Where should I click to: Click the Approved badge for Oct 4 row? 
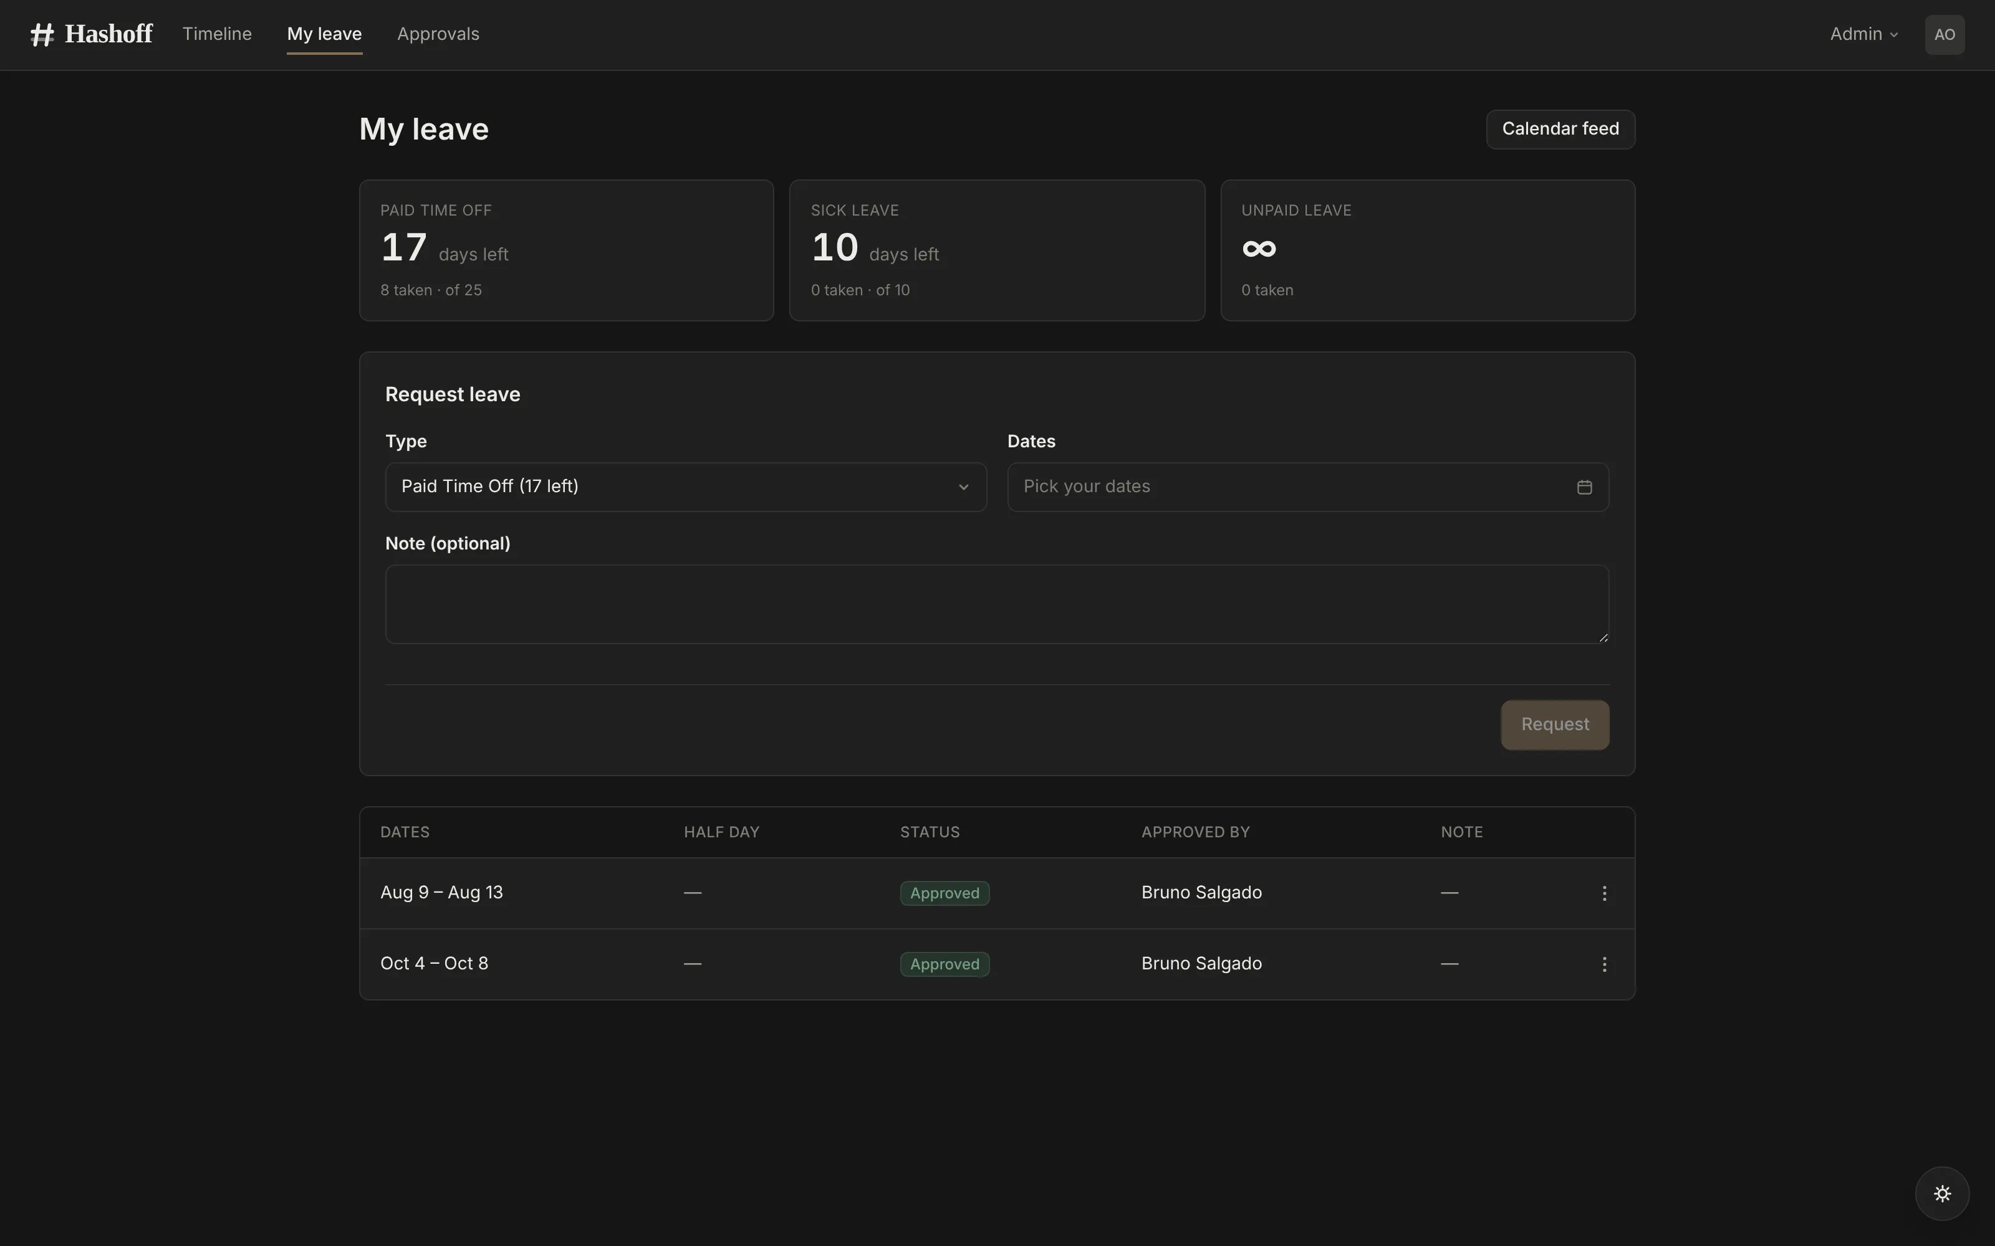click(944, 964)
